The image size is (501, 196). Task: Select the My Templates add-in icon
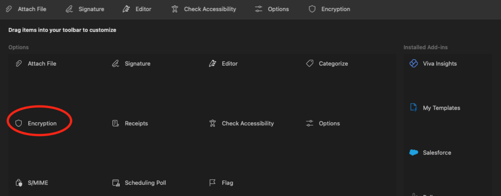413,107
